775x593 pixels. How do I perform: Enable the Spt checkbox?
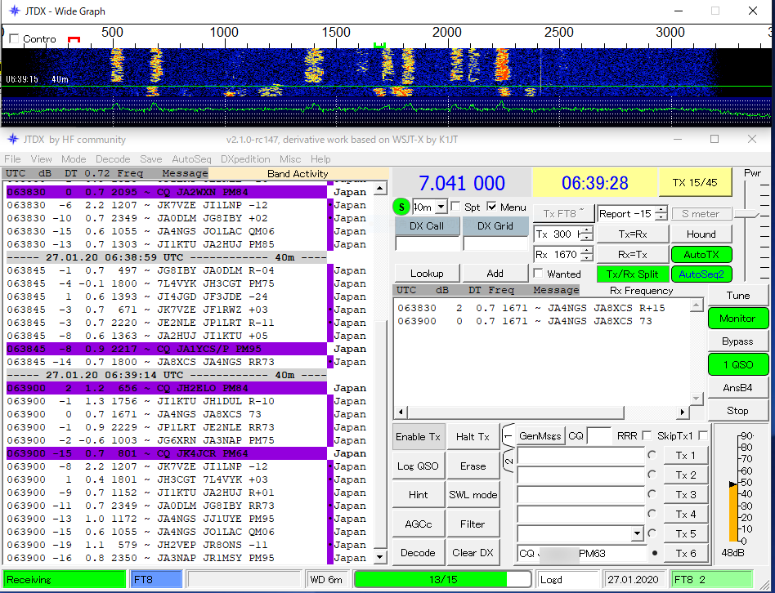pos(456,207)
